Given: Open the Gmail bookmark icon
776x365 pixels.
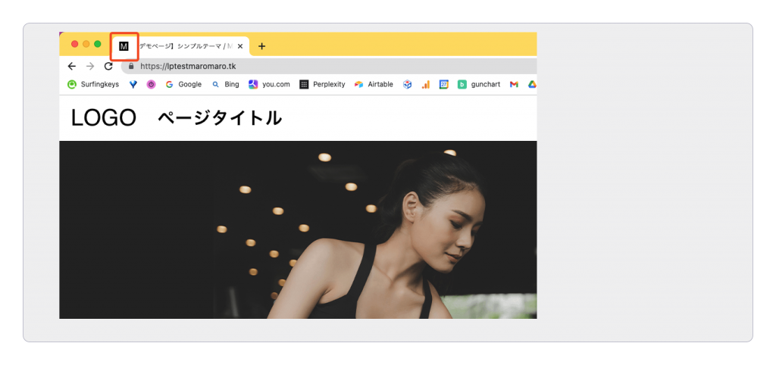Looking at the screenshot, I should 514,84.
